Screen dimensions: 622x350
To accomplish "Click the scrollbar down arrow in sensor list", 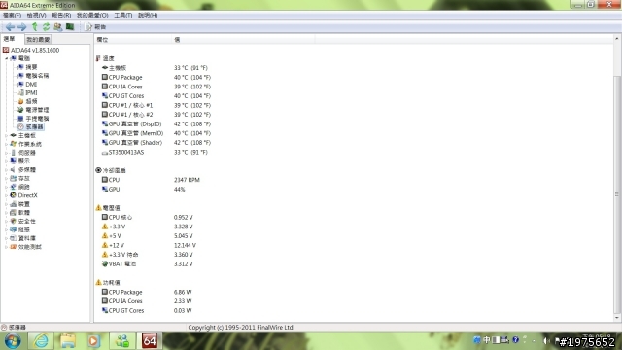I will pos(617,318).
